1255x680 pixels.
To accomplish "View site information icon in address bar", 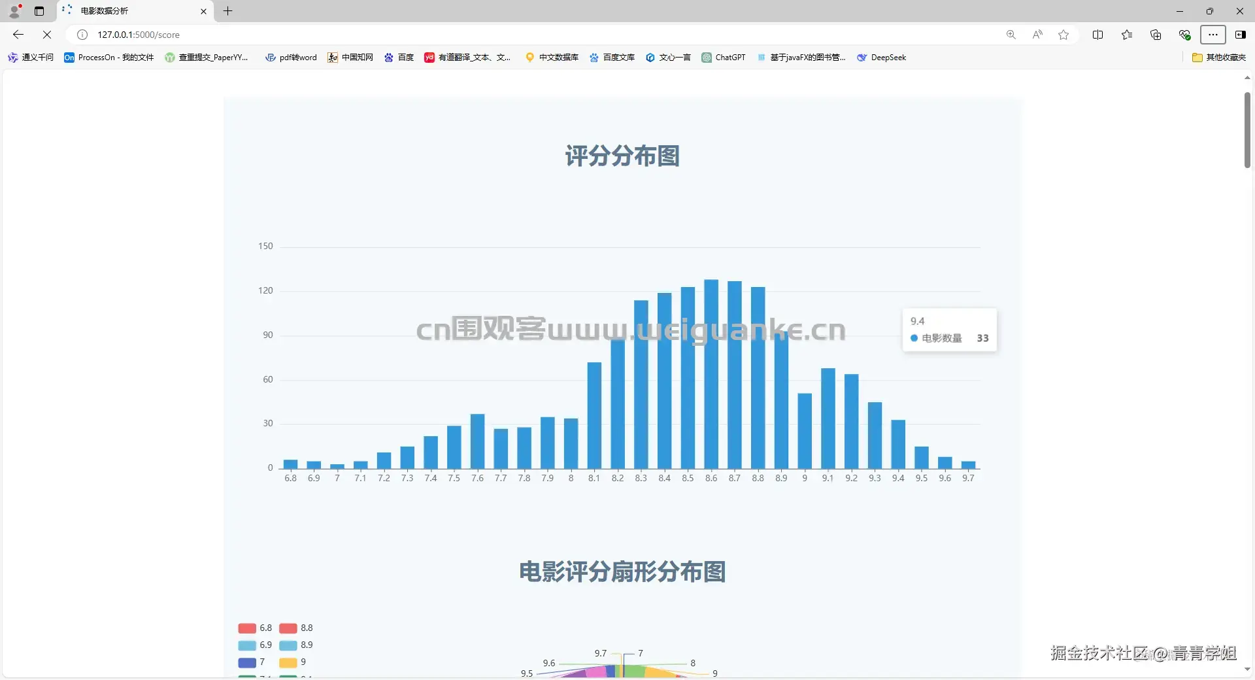I will pyautogui.click(x=82, y=35).
